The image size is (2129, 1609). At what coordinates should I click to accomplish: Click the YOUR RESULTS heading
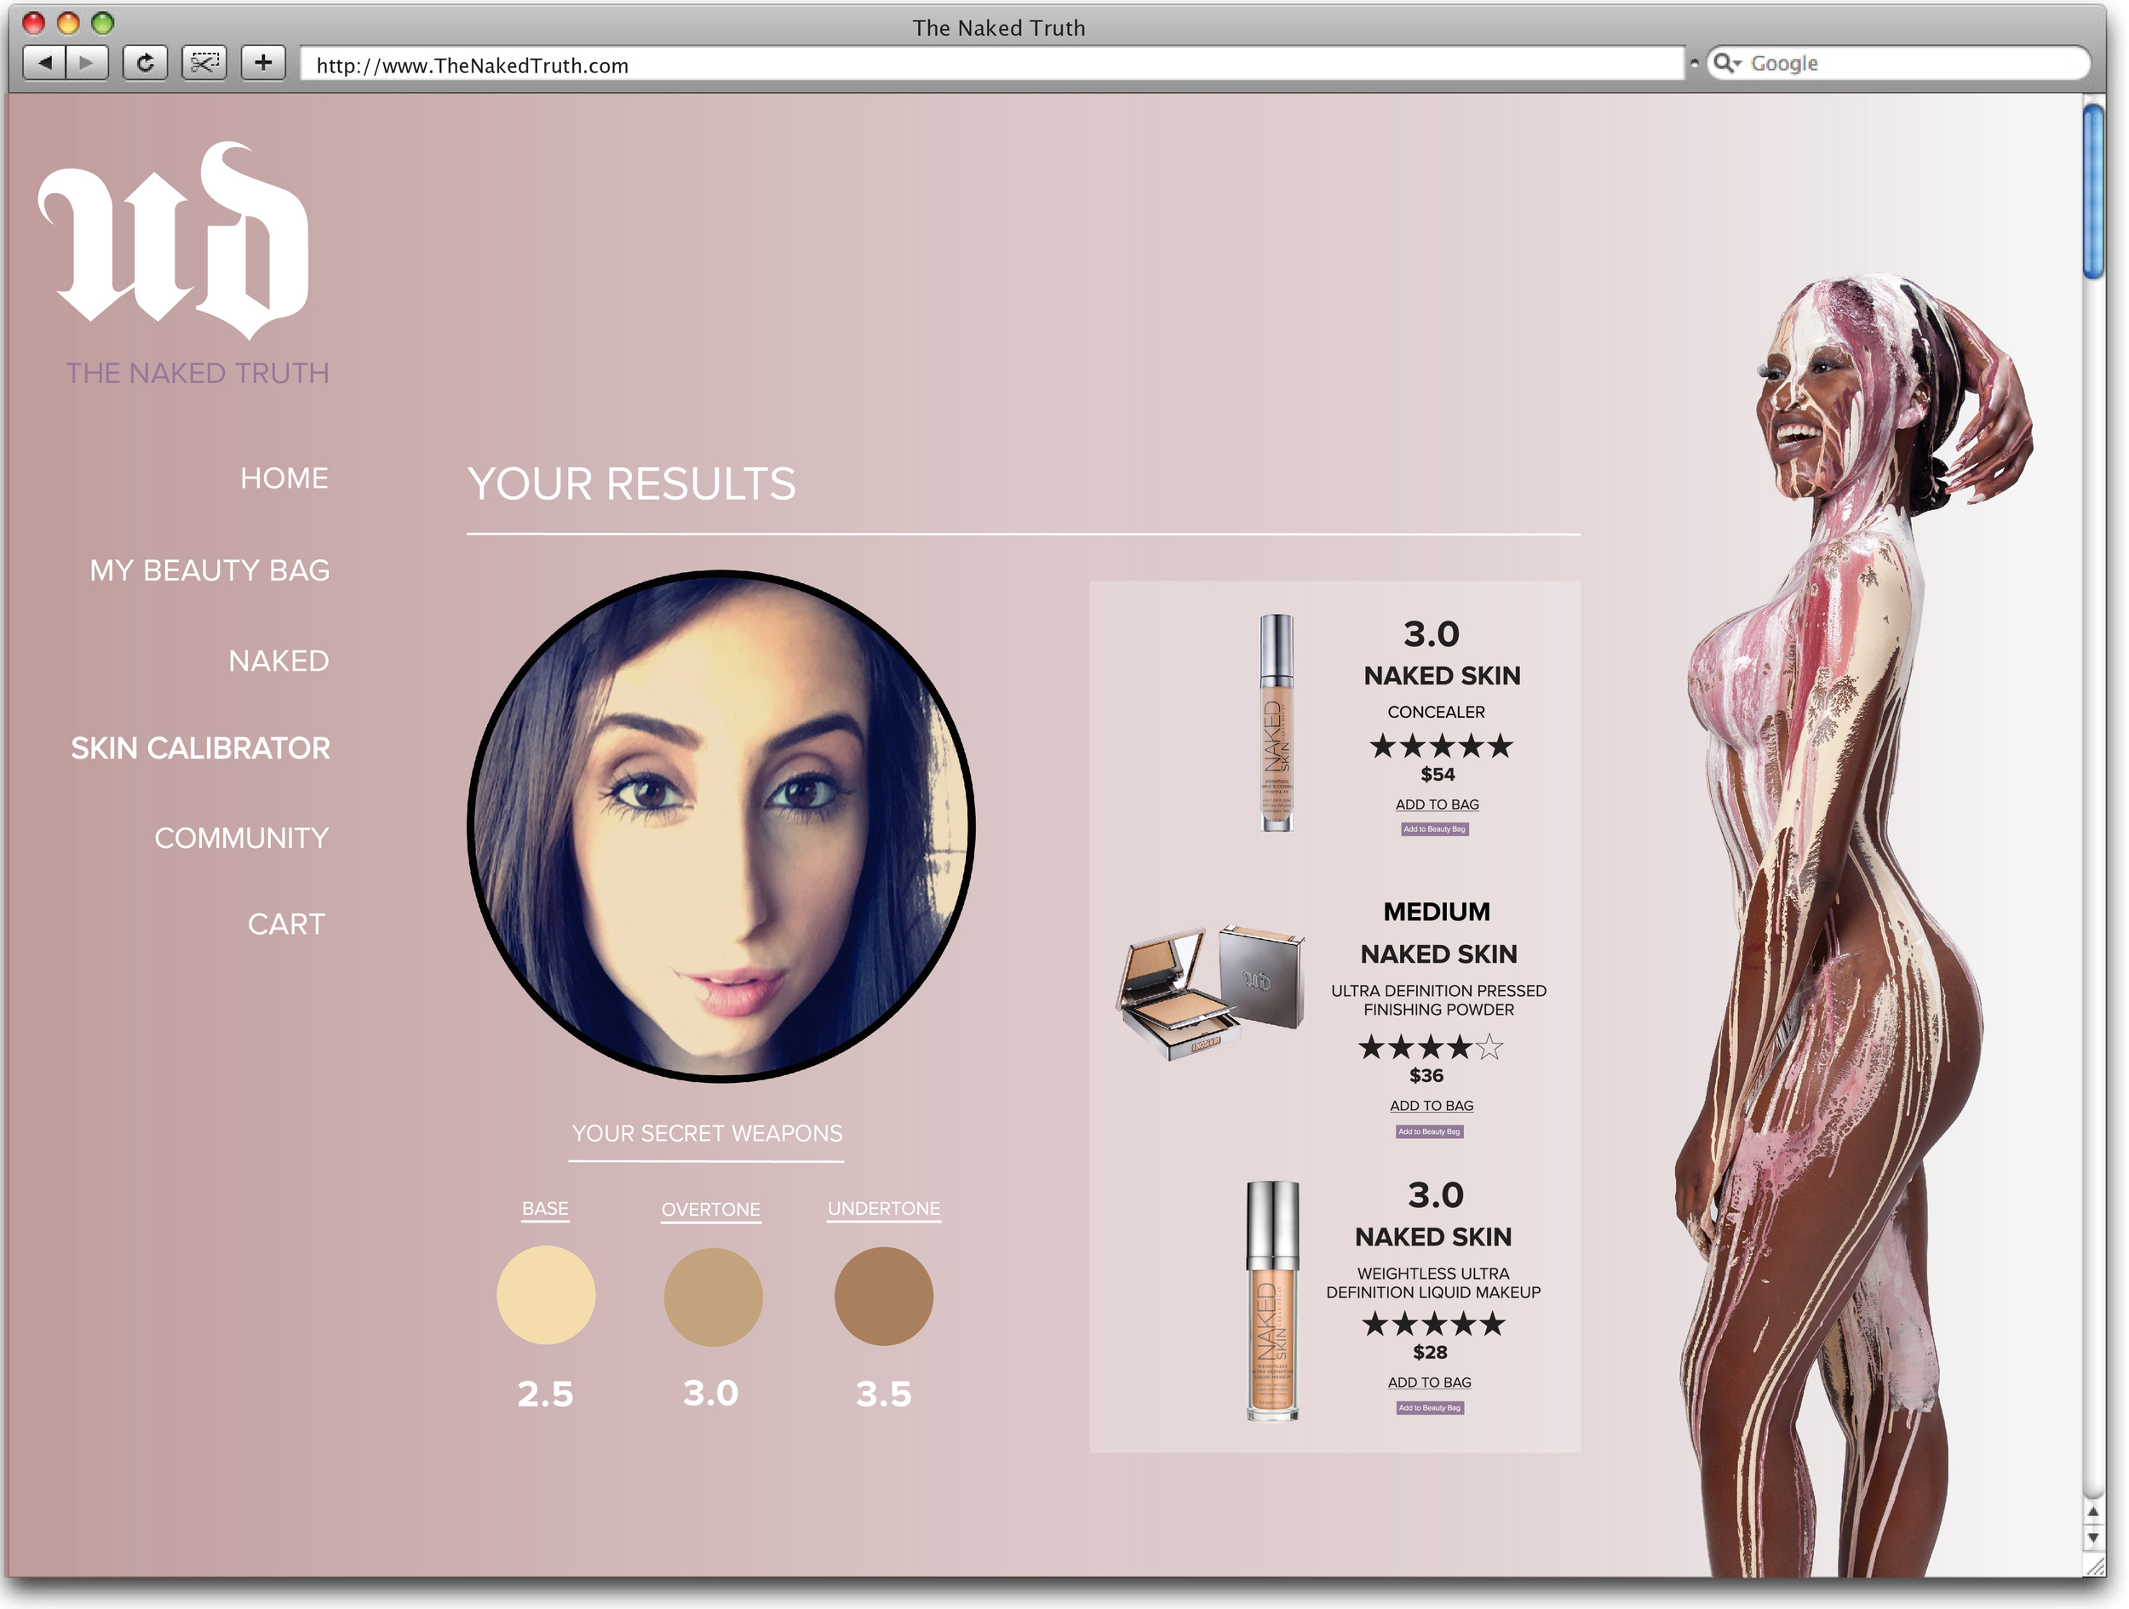click(x=631, y=484)
